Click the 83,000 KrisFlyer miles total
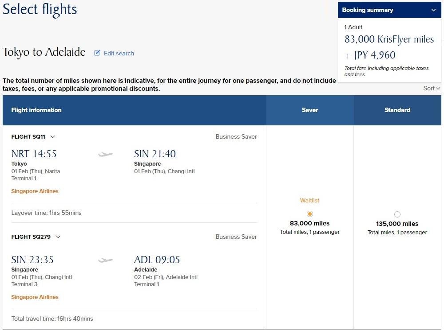The height and width of the screenshot is (330, 444). coord(389,39)
